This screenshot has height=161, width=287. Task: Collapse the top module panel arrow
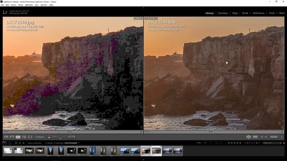tap(143, 8)
